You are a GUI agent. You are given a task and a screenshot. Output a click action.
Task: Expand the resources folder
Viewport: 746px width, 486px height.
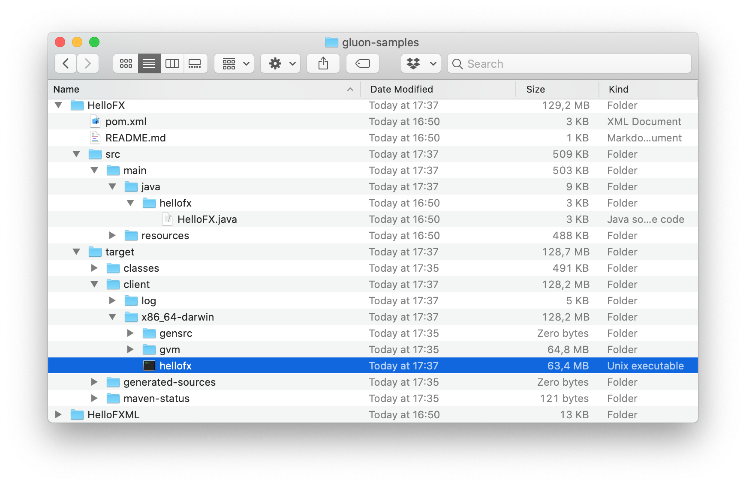coord(112,235)
